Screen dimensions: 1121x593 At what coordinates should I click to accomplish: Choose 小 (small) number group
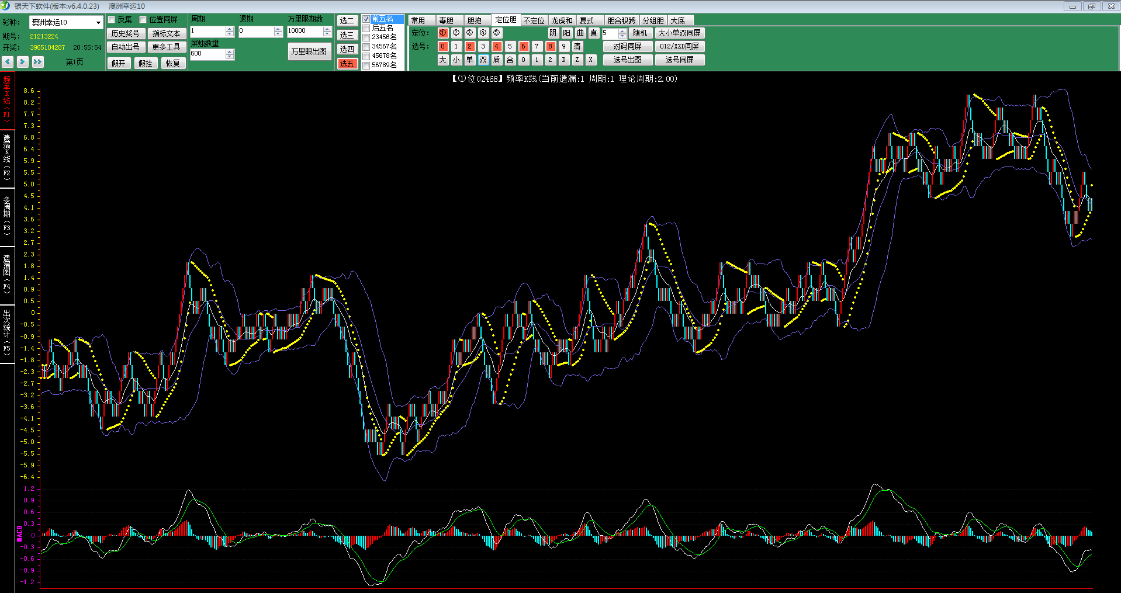(x=456, y=60)
